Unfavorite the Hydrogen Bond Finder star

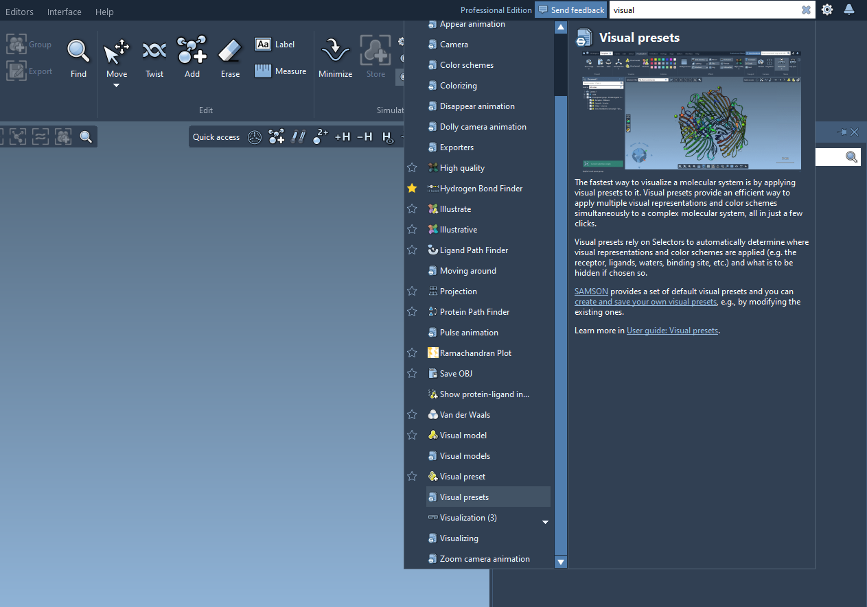click(412, 188)
